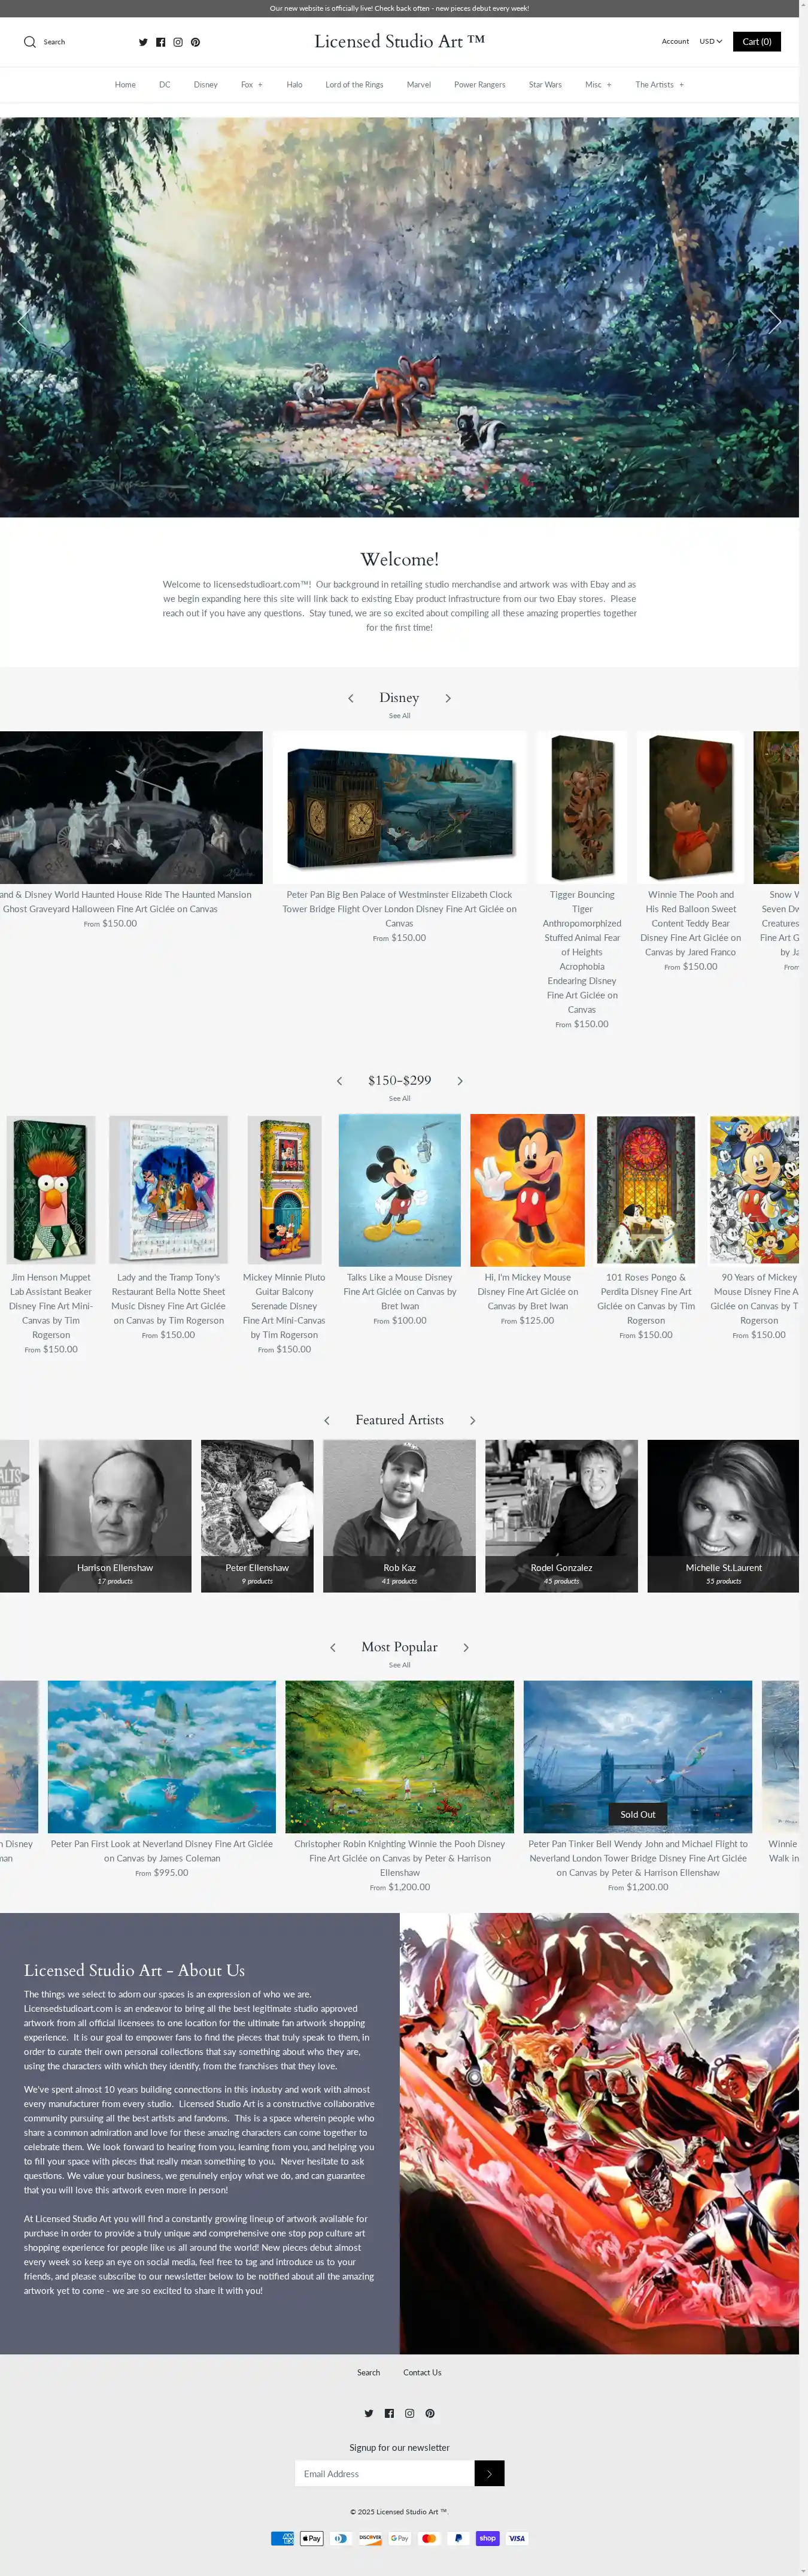Viewport: 808px width, 2576px height.
Task: Show previous Featured Artists entries
Action: click(x=327, y=1421)
